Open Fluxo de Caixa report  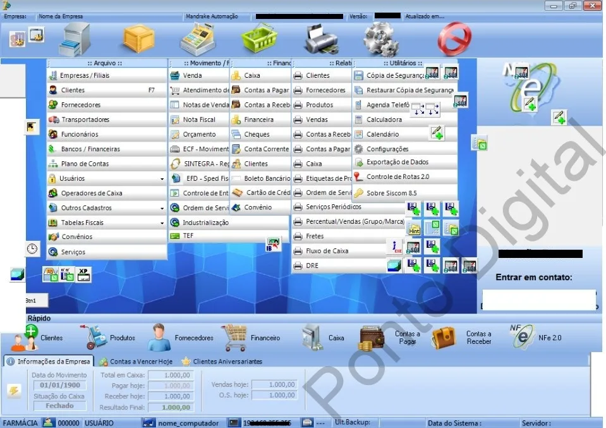(339, 251)
